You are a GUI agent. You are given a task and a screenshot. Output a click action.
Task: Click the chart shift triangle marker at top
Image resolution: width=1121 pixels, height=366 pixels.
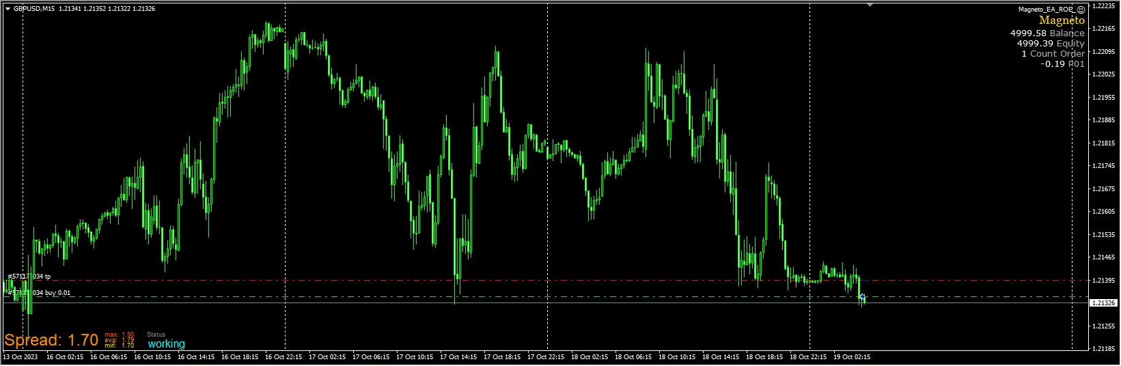tap(870, 5)
